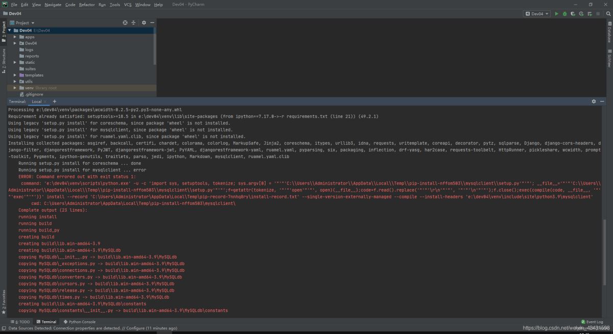Viewport: 613px width, 334px height.
Task: Open terminal panel gear settings
Action: [594, 101]
